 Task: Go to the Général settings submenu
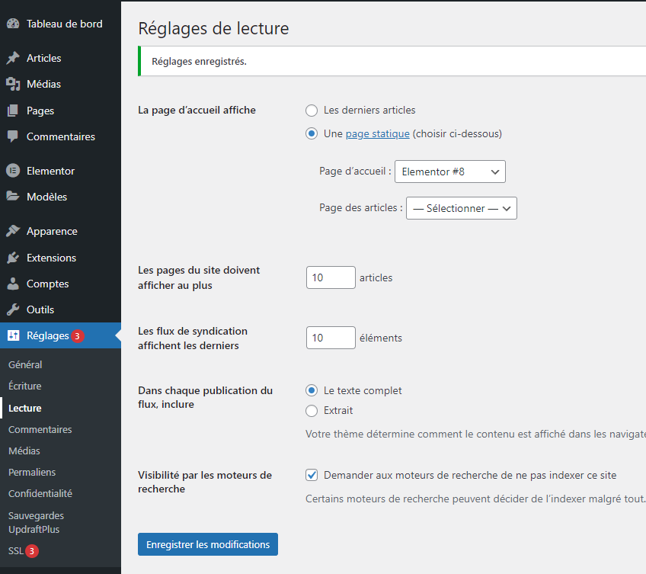(25, 365)
